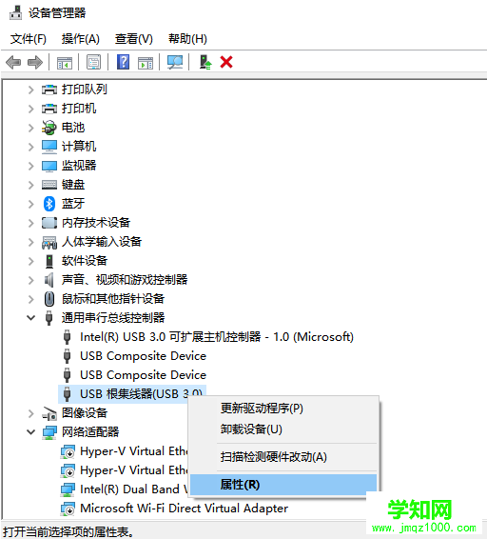Select the 打印机 label
The height and width of the screenshot is (539, 487).
(x=79, y=109)
